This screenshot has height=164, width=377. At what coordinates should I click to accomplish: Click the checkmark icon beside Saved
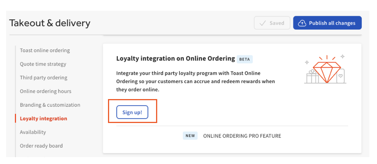click(262, 23)
